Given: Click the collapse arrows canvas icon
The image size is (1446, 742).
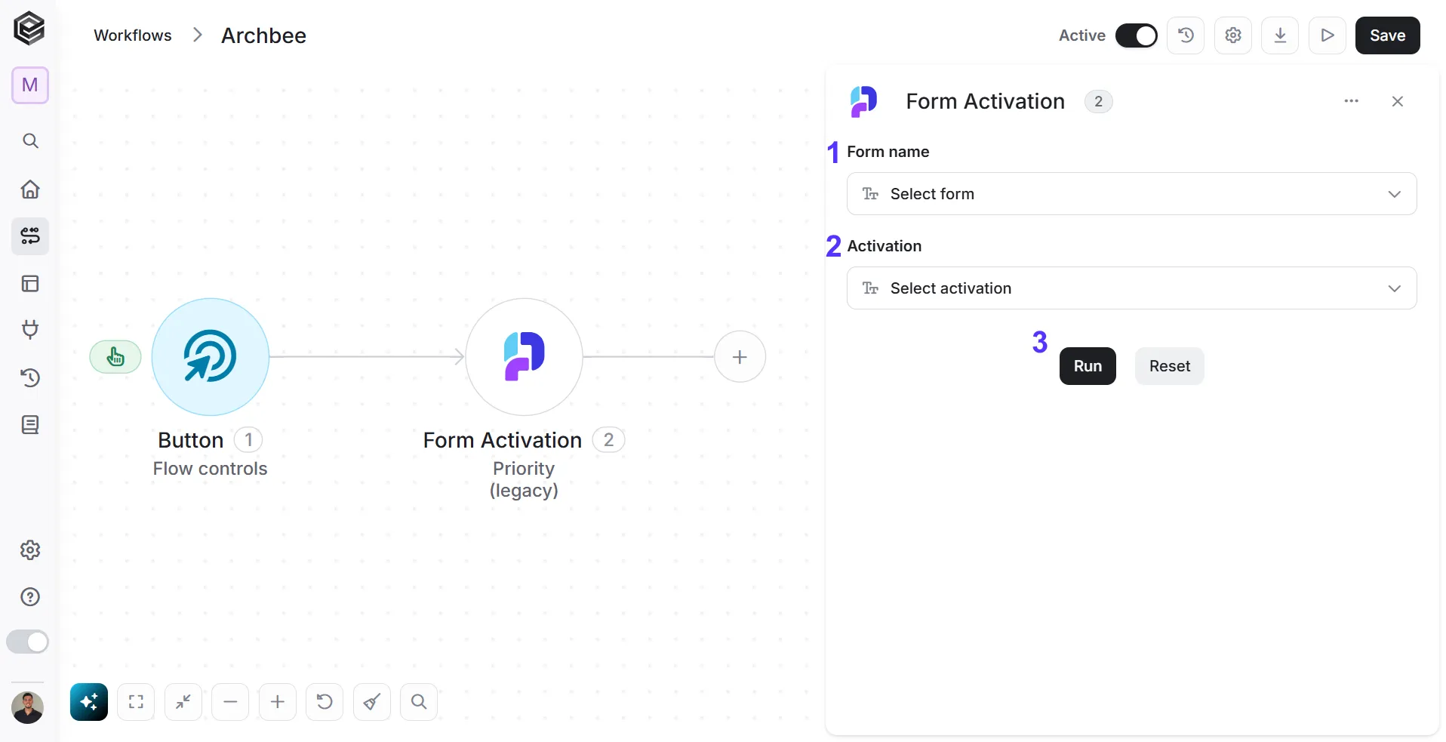Looking at the screenshot, I should tap(183, 703).
